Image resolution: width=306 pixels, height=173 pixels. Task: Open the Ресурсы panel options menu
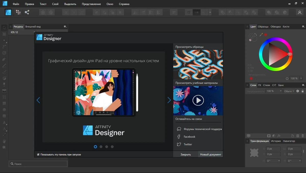[65, 27]
